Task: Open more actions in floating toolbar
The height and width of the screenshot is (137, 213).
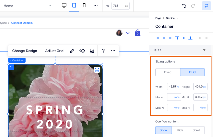Action: point(113,51)
